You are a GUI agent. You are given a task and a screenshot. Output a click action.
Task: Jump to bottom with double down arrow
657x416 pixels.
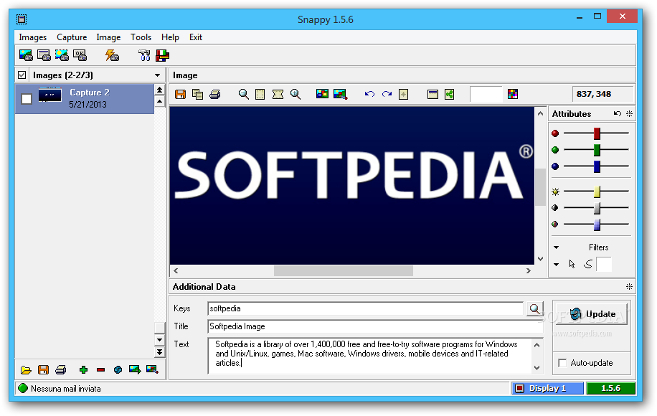click(160, 352)
